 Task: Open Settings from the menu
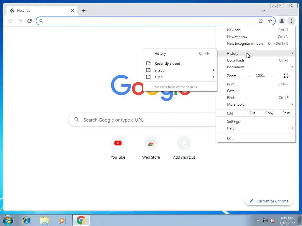click(256, 122)
